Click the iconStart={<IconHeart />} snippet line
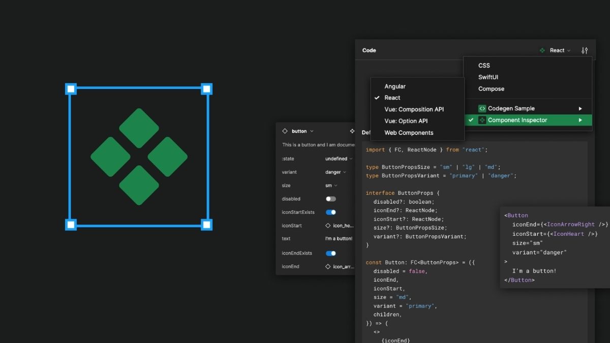The width and height of the screenshot is (610, 343). tap(555, 234)
